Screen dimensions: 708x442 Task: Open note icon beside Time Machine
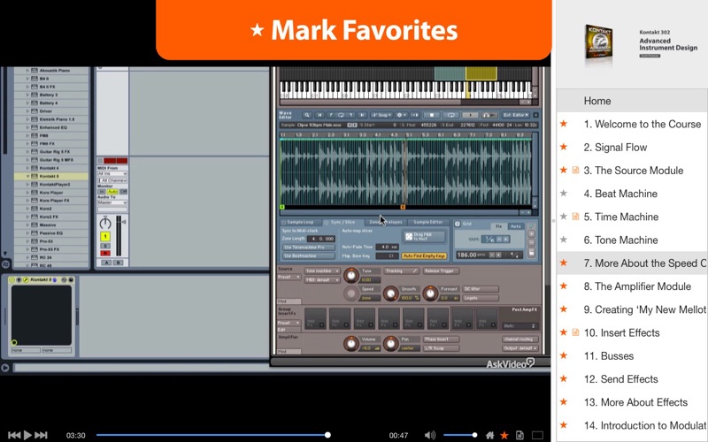pos(576,217)
